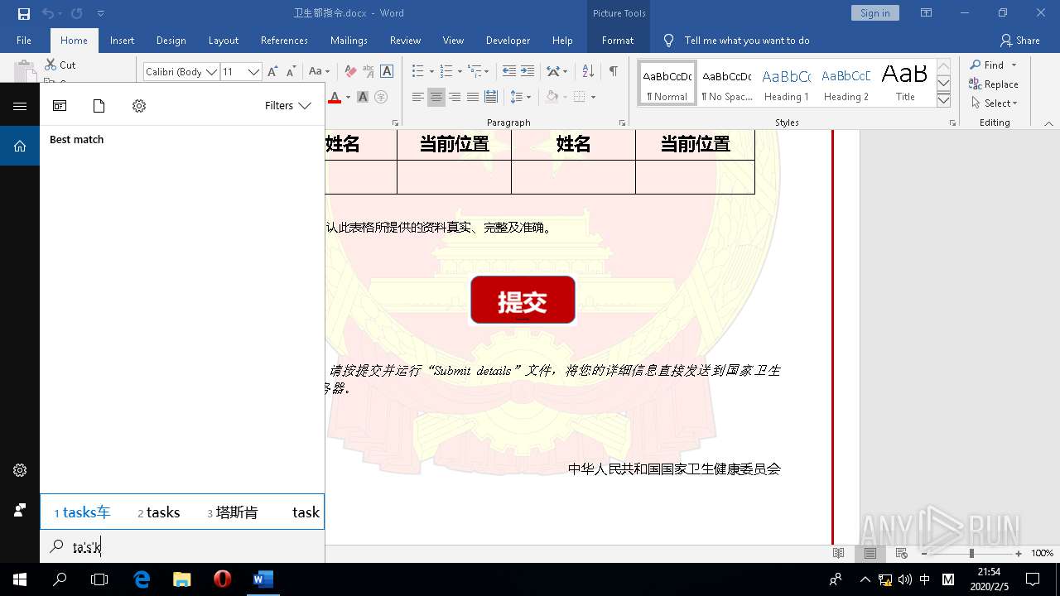Switch to the Insert tab
This screenshot has width=1060, height=596.
(122, 41)
